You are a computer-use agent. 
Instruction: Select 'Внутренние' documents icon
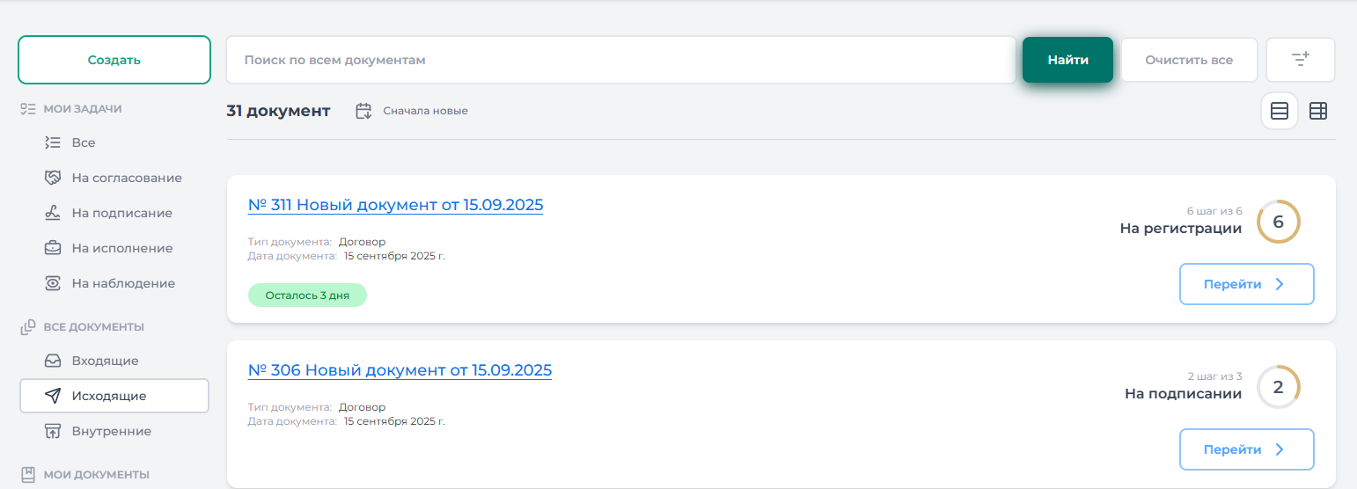[53, 431]
